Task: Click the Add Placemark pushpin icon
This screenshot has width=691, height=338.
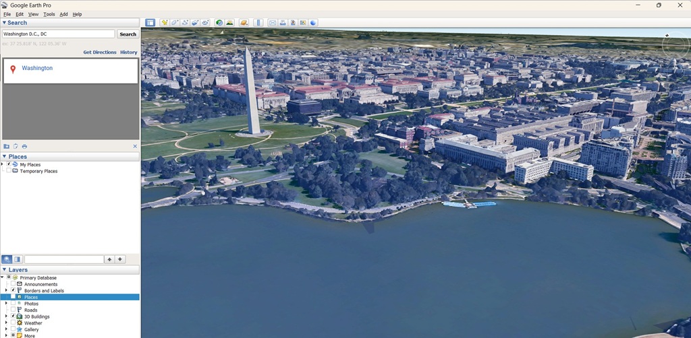Action: (164, 22)
